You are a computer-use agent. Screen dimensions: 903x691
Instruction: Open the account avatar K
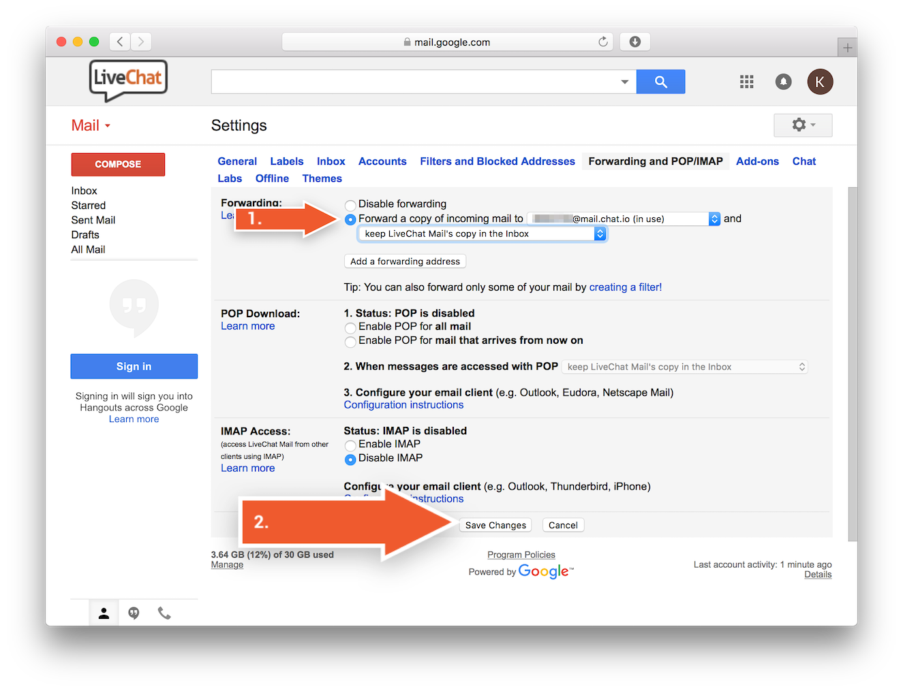coord(820,82)
